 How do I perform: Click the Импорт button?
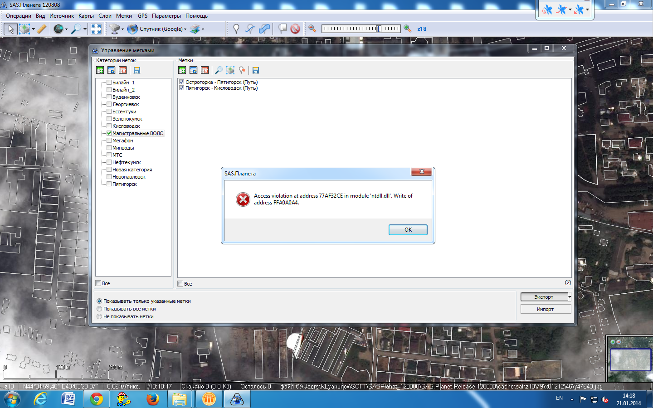coord(545,309)
